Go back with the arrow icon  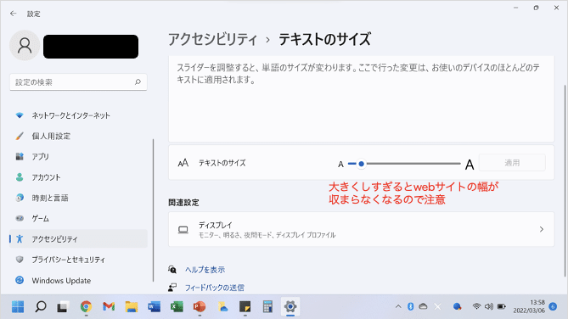[14, 14]
